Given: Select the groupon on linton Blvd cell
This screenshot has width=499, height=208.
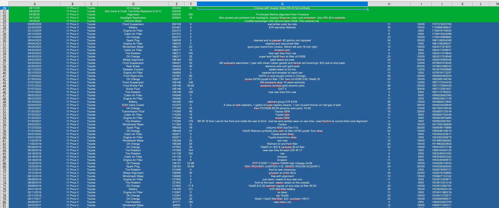Looking at the screenshot, I should tap(282, 173).
